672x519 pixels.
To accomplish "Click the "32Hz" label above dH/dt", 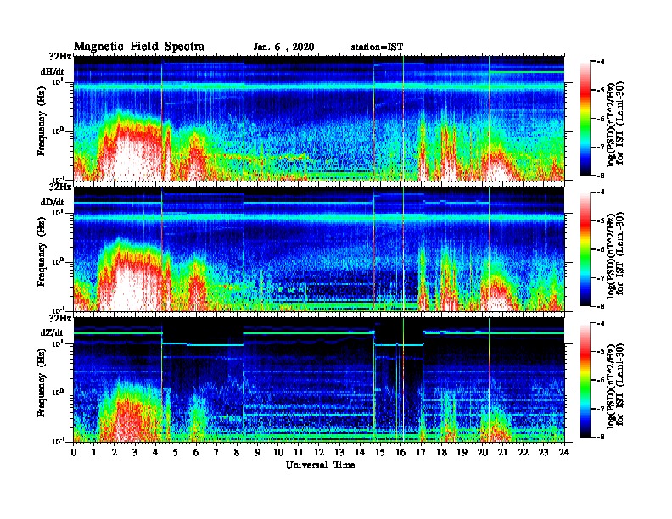I will pos(60,56).
